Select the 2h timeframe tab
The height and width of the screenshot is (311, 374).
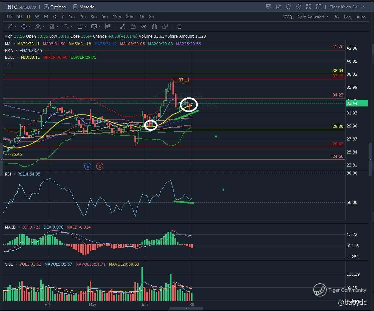[x=151, y=17]
